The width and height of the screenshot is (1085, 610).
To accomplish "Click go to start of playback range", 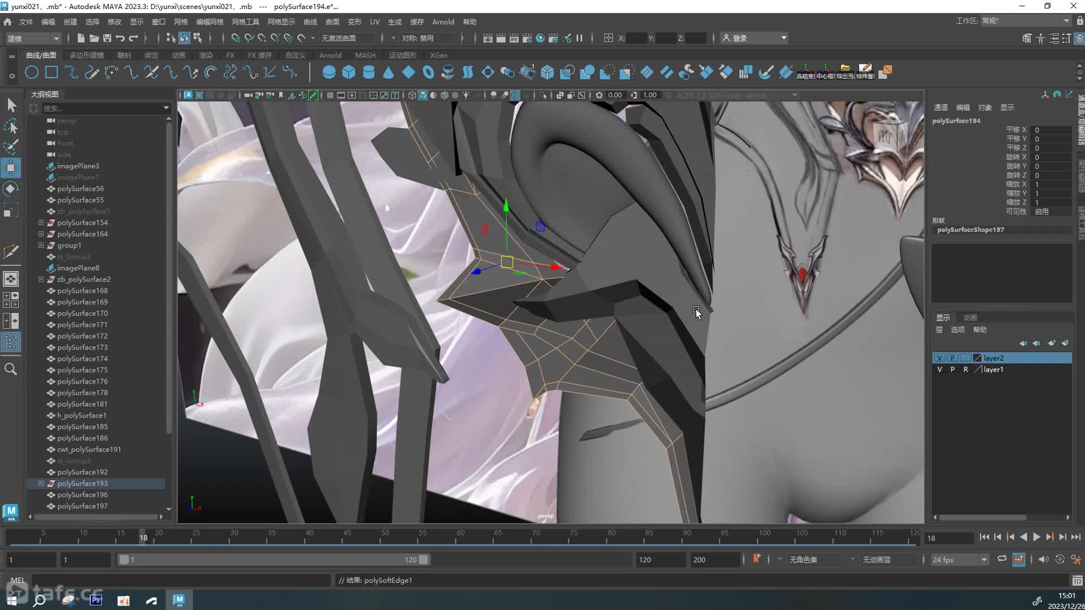I will (x=984, y=537).
